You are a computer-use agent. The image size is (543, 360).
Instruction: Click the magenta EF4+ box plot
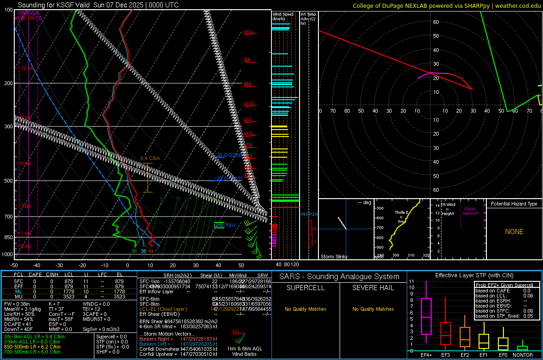(426, 312)
